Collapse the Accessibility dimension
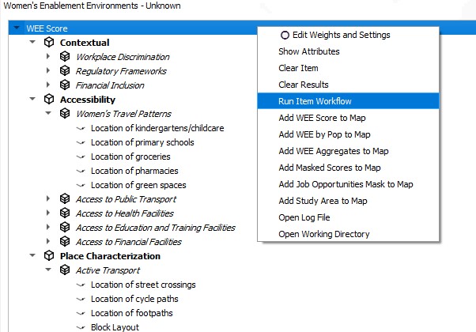 32,99
